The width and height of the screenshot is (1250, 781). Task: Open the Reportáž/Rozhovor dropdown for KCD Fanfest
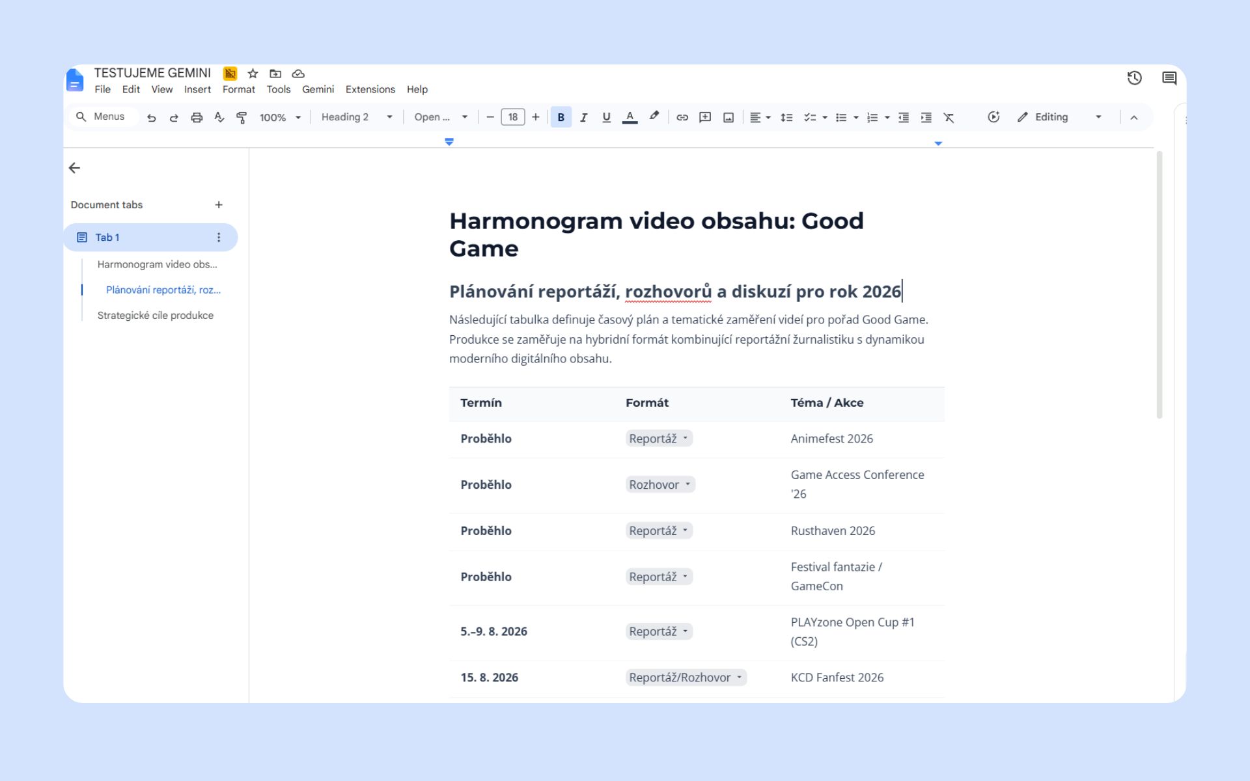pyautogui.click(x=686, y=678)
